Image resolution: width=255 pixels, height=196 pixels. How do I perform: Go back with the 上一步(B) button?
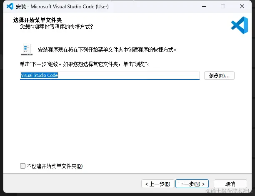[x=158, y=184]
